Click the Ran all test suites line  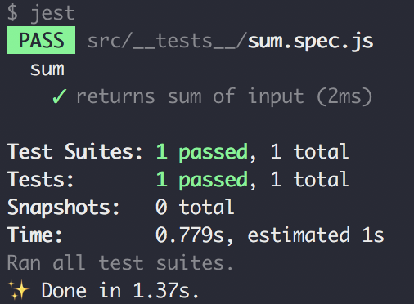pos(120,263)
